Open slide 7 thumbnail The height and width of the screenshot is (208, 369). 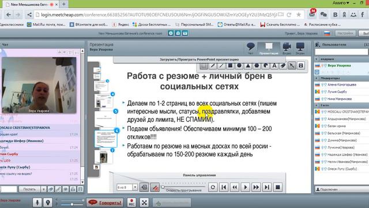click(x=104, y=157)
